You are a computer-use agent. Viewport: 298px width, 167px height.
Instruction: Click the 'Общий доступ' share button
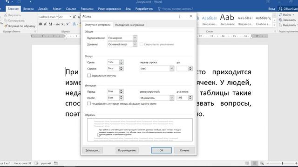point(288,9)
